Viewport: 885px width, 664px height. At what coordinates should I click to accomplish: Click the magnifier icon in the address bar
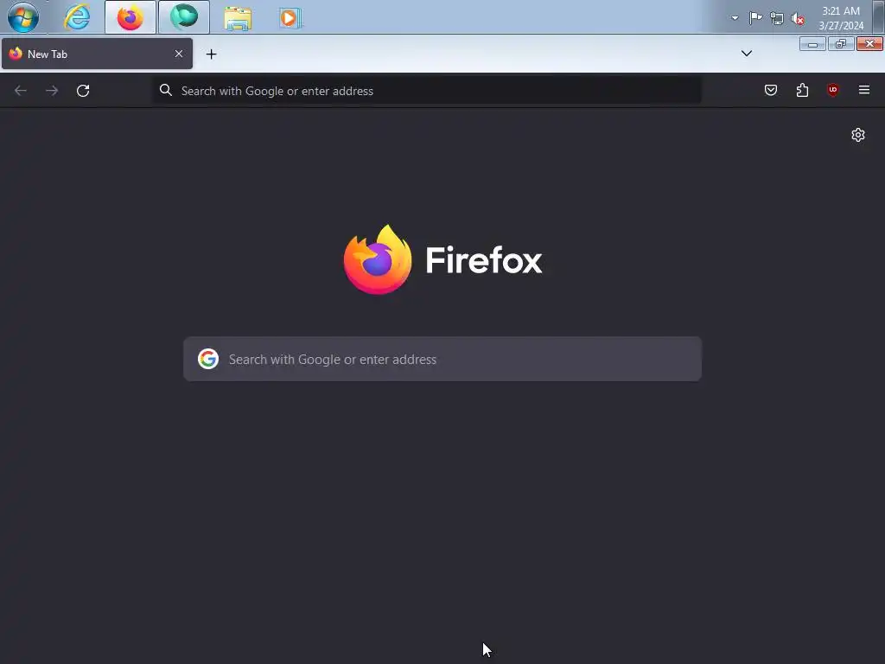point(165,90)
